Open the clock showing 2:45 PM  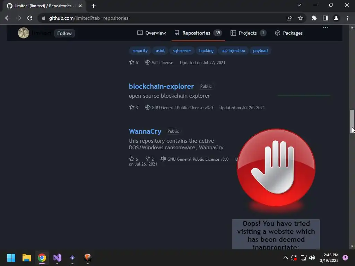point(329,258)
